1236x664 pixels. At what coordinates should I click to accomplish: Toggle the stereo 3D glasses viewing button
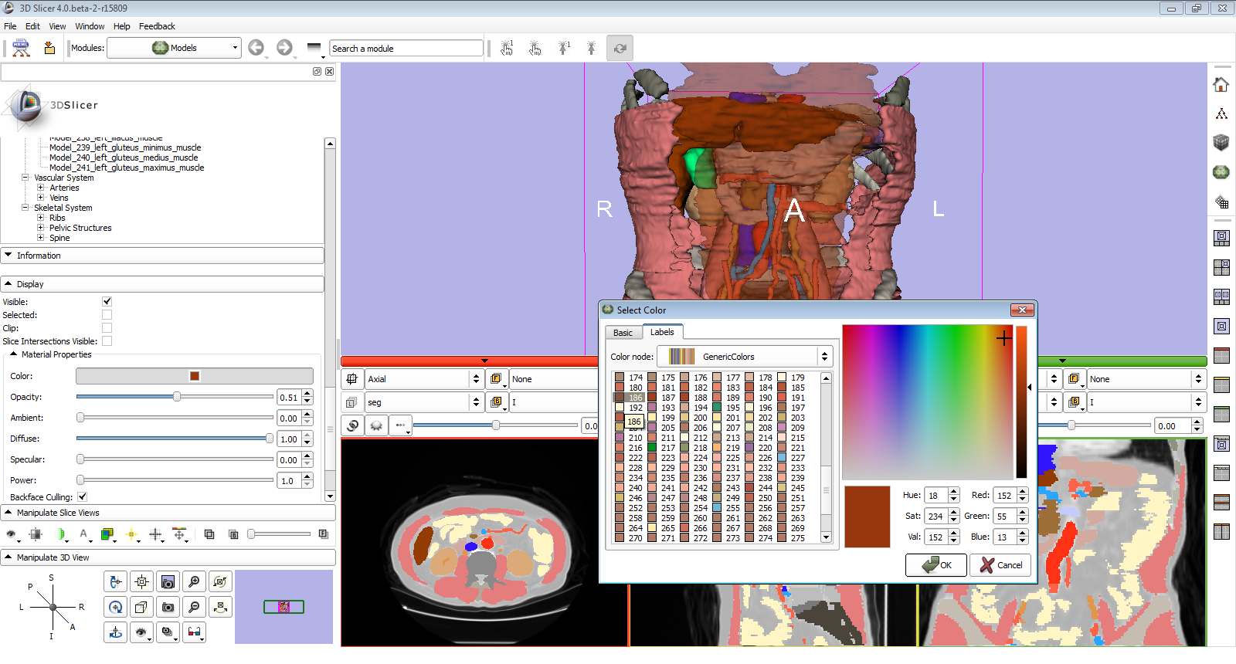click(x=194, y=632)
